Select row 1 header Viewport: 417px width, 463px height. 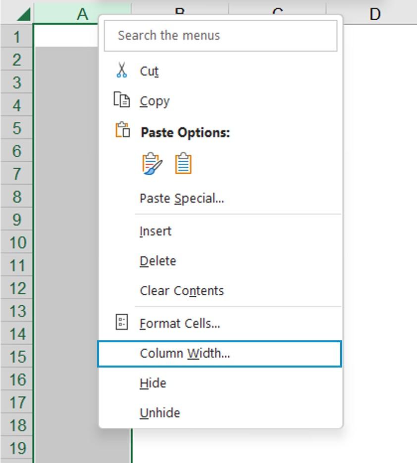coord(16,36)
